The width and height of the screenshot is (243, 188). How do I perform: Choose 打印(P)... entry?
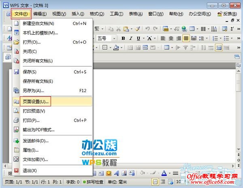(53, 120)
